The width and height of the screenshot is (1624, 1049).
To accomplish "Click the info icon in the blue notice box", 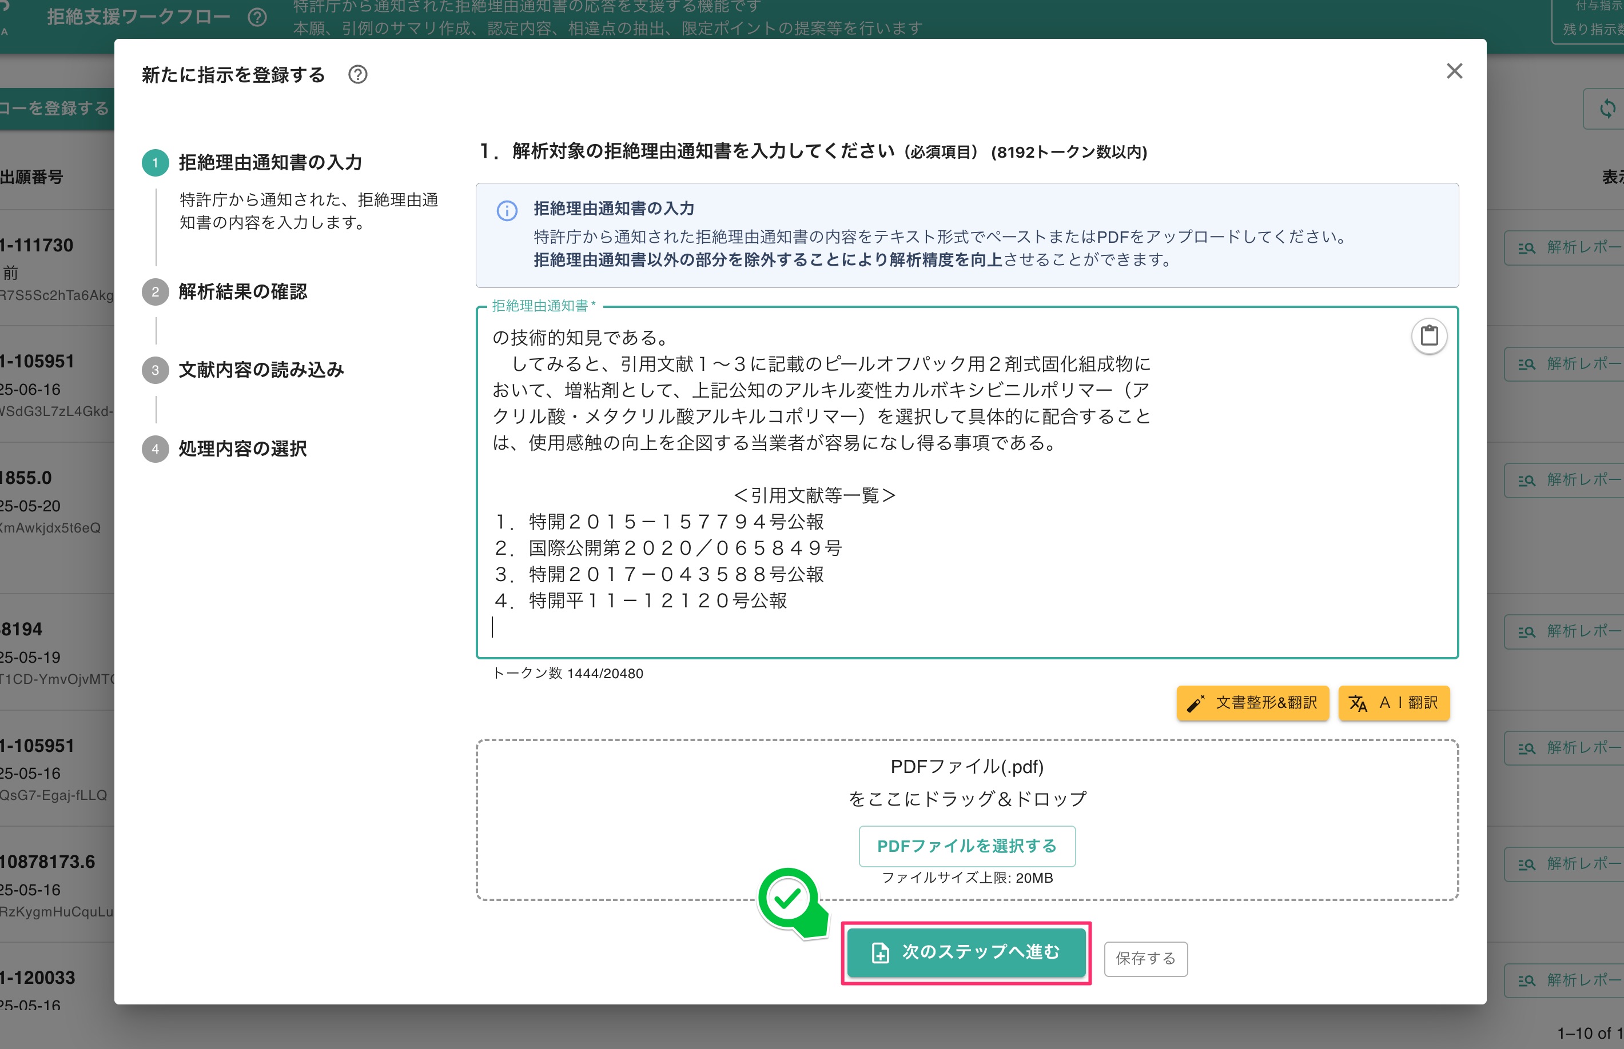I will (x=506, y=210).
